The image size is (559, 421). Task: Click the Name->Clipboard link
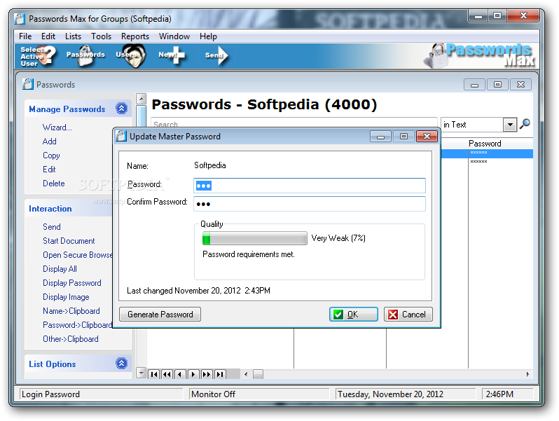71,311
